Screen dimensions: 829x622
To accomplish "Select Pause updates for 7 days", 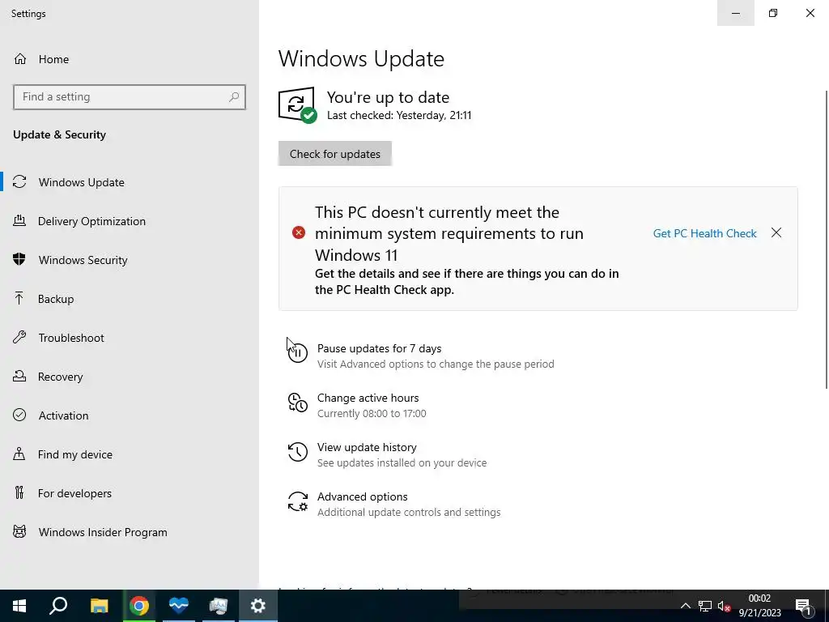I will coord(379,348).
